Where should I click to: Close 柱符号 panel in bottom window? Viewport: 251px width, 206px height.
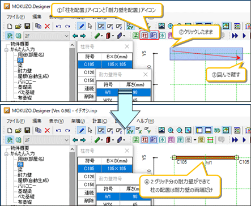127,151
